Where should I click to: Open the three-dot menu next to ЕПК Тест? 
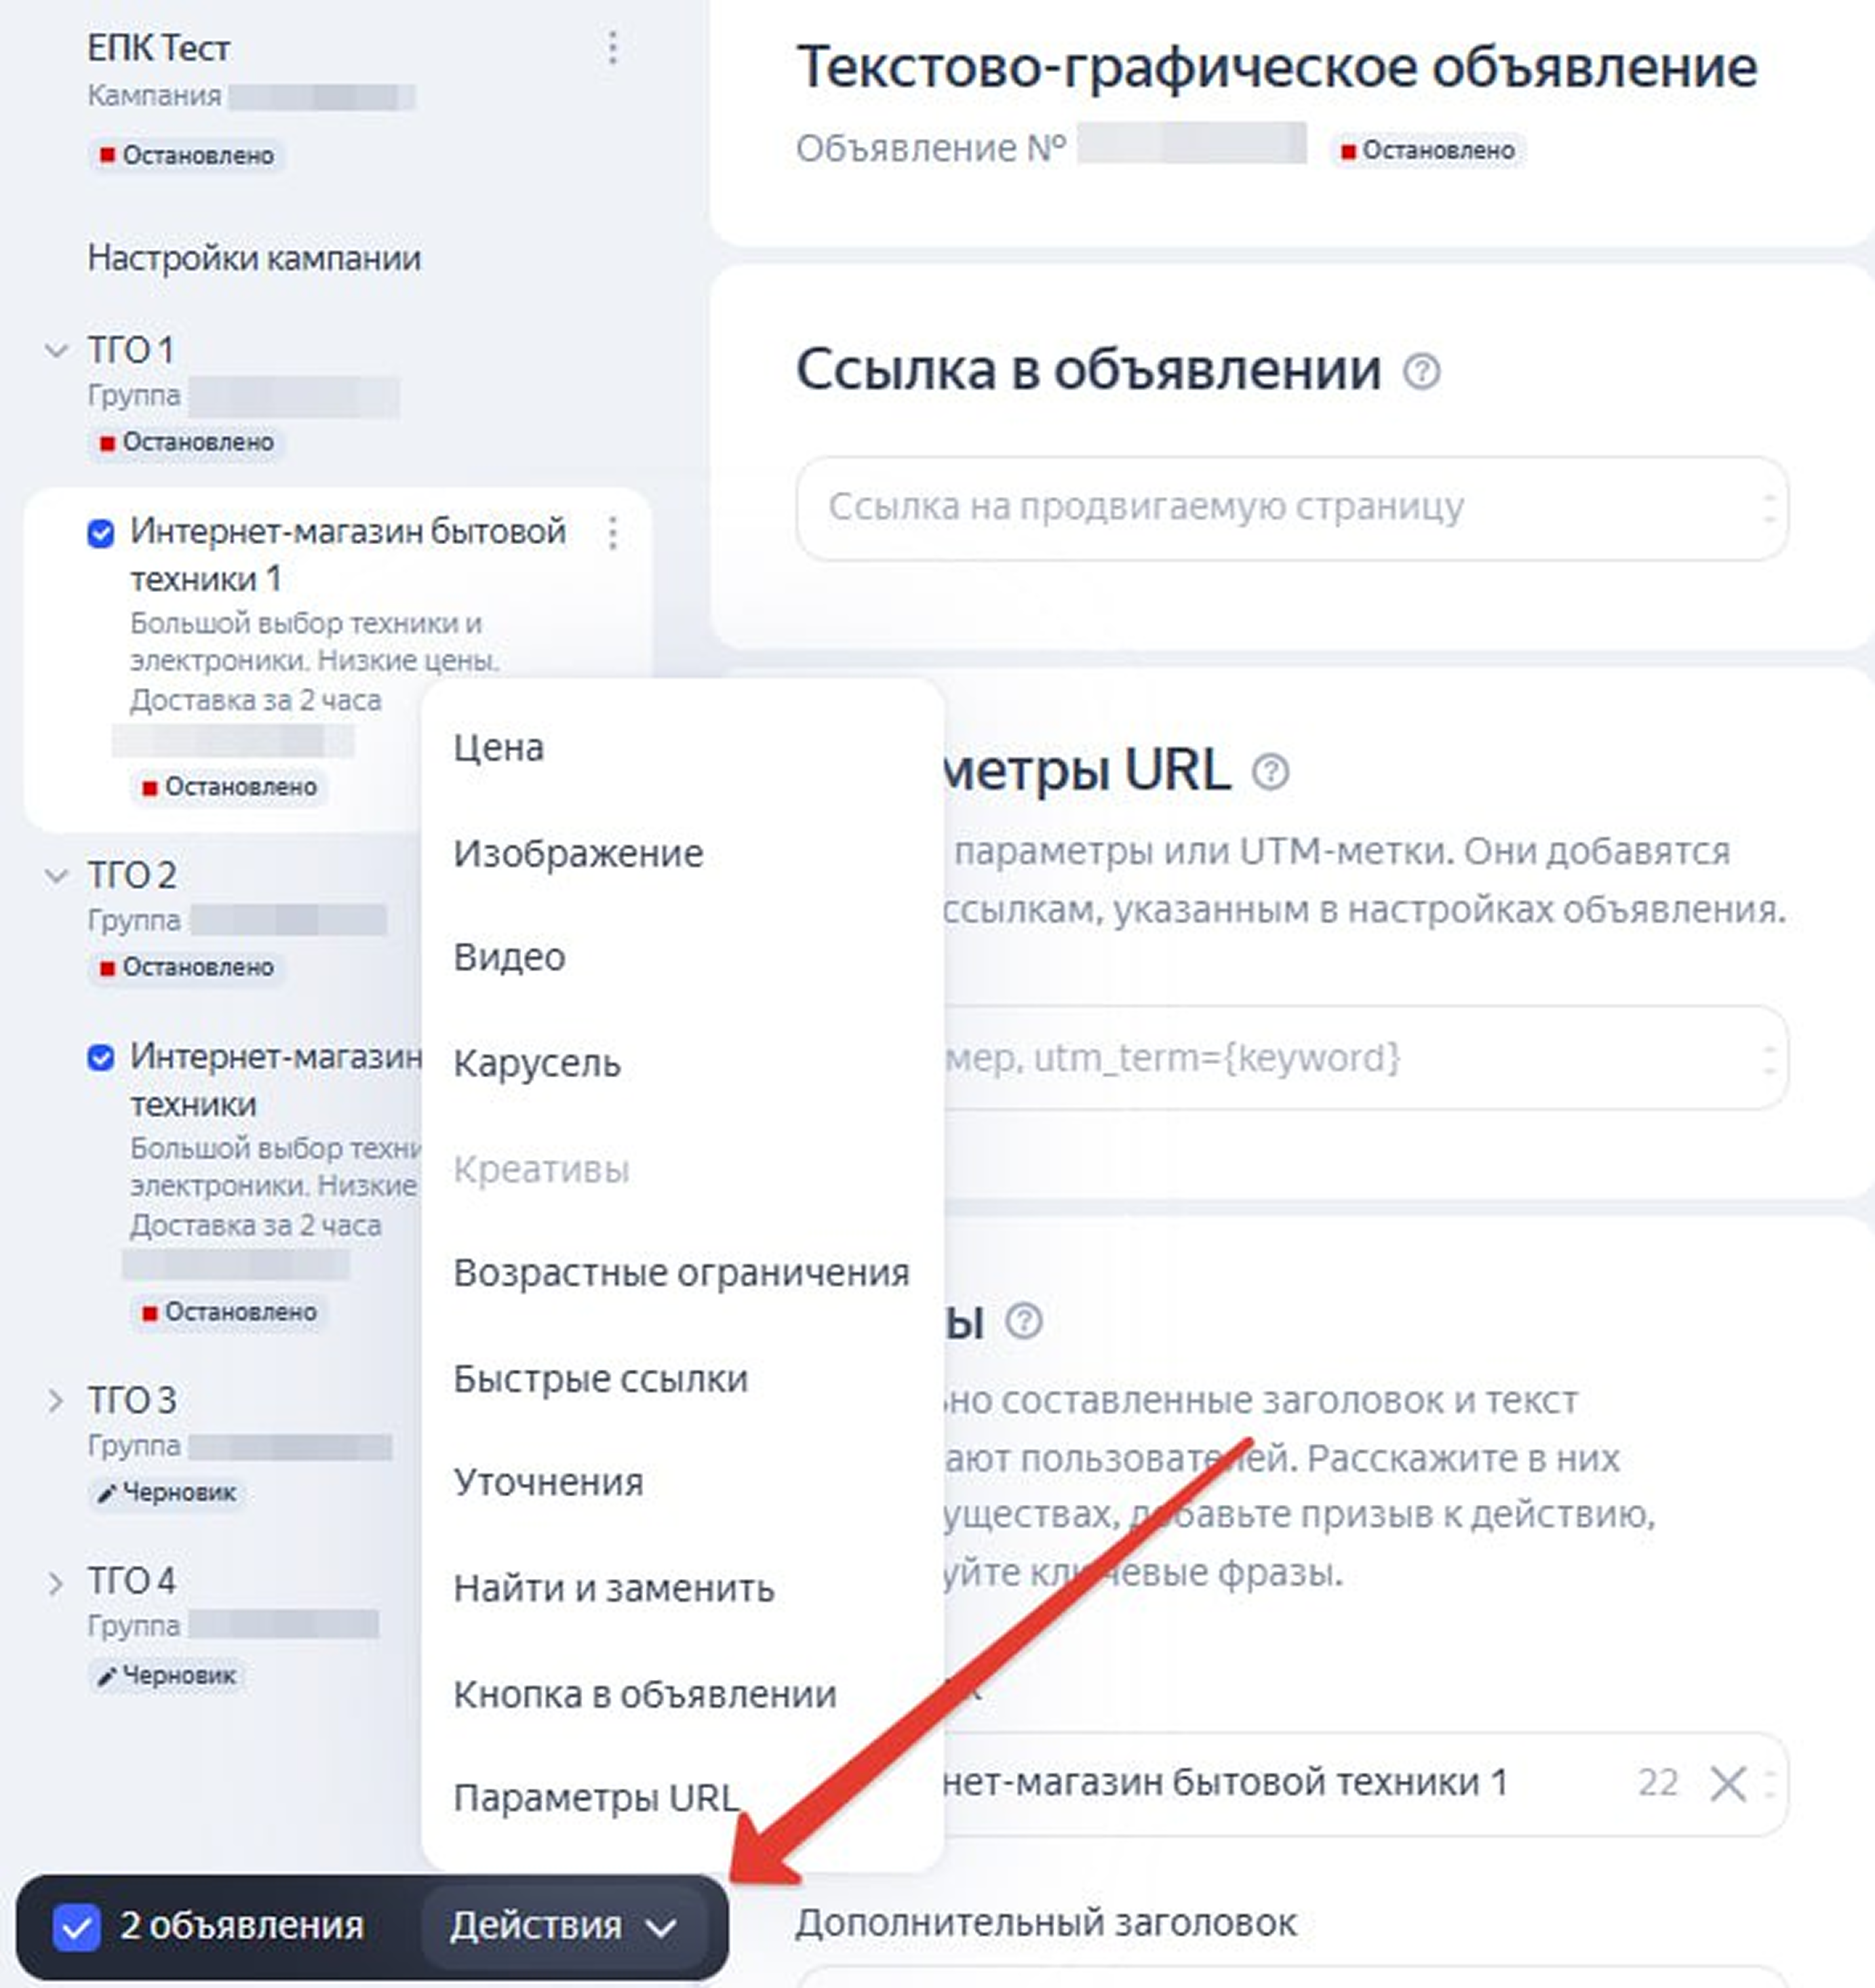(612, 48)
